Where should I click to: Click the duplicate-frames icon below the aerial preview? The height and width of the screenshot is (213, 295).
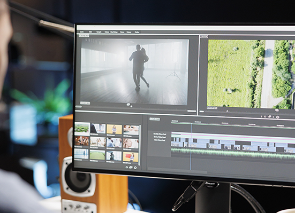[x=270, y=116]
